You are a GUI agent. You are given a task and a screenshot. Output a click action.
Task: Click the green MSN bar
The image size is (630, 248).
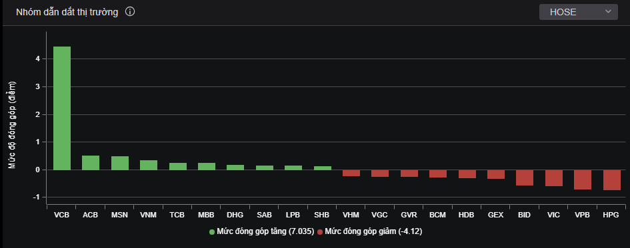tap(120, 163)
